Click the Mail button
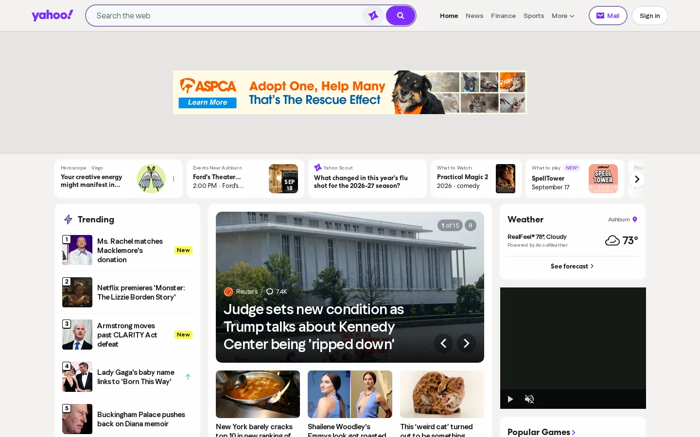This screenshot has height=437, width=700. click(608, 16)
